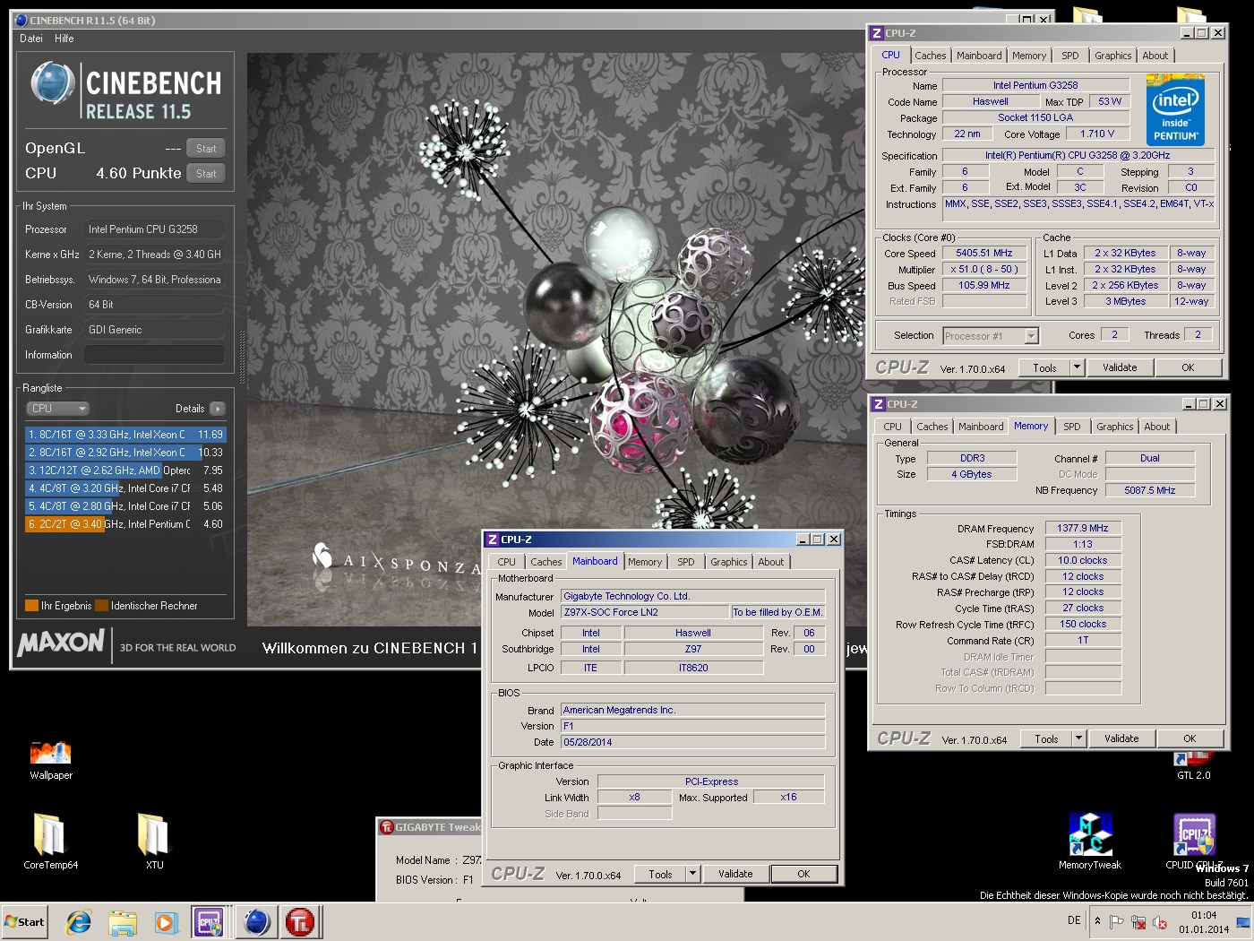Click the network tray icon
This screenshot has width=1254, height=941.
tap(1138, 921)
